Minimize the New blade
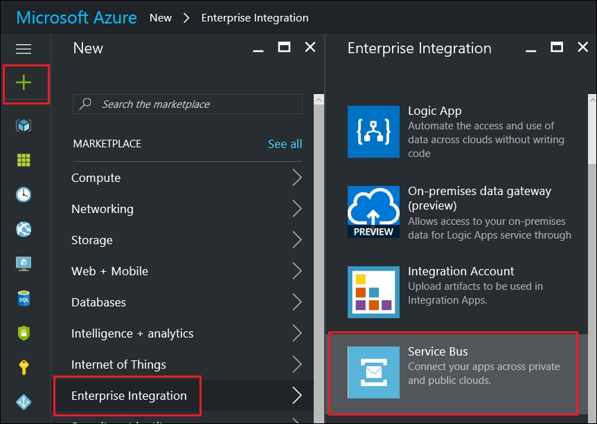 [258, 50]
